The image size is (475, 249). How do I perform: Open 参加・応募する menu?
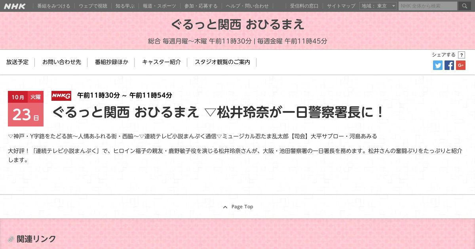pos(201,6)
